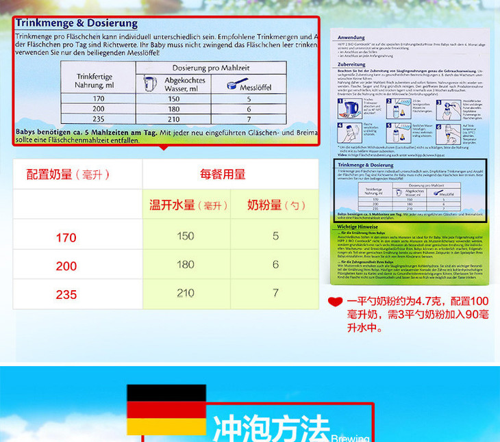This screenshot has height=442, width=500.
Task: Click the black-outlined dosage section on package
Action: click(x=410, y=191)
